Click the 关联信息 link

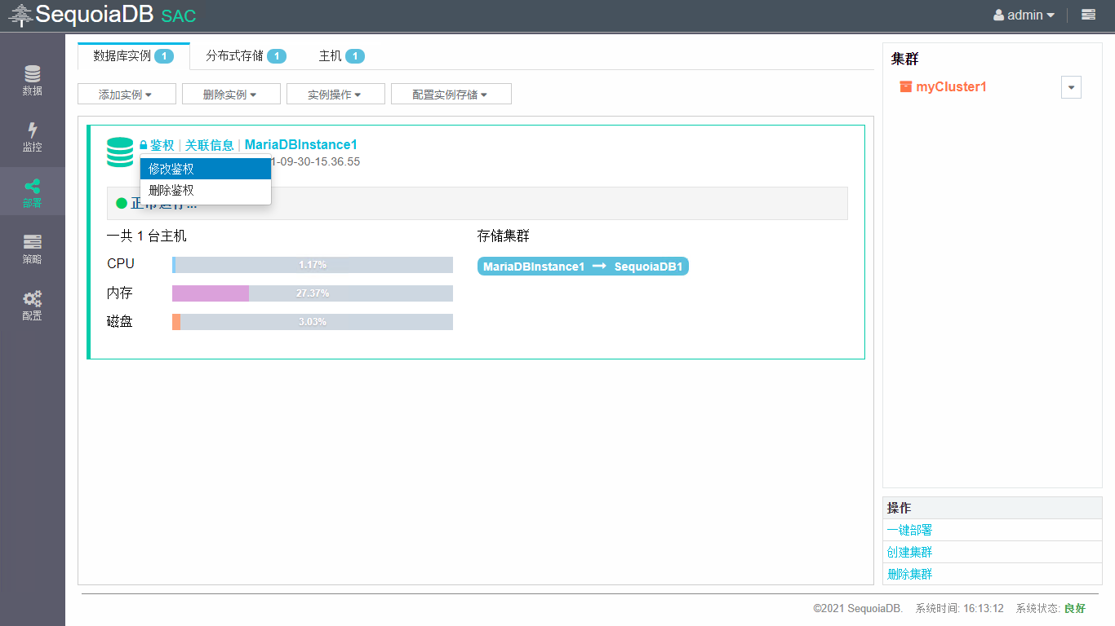pos(209,145)
